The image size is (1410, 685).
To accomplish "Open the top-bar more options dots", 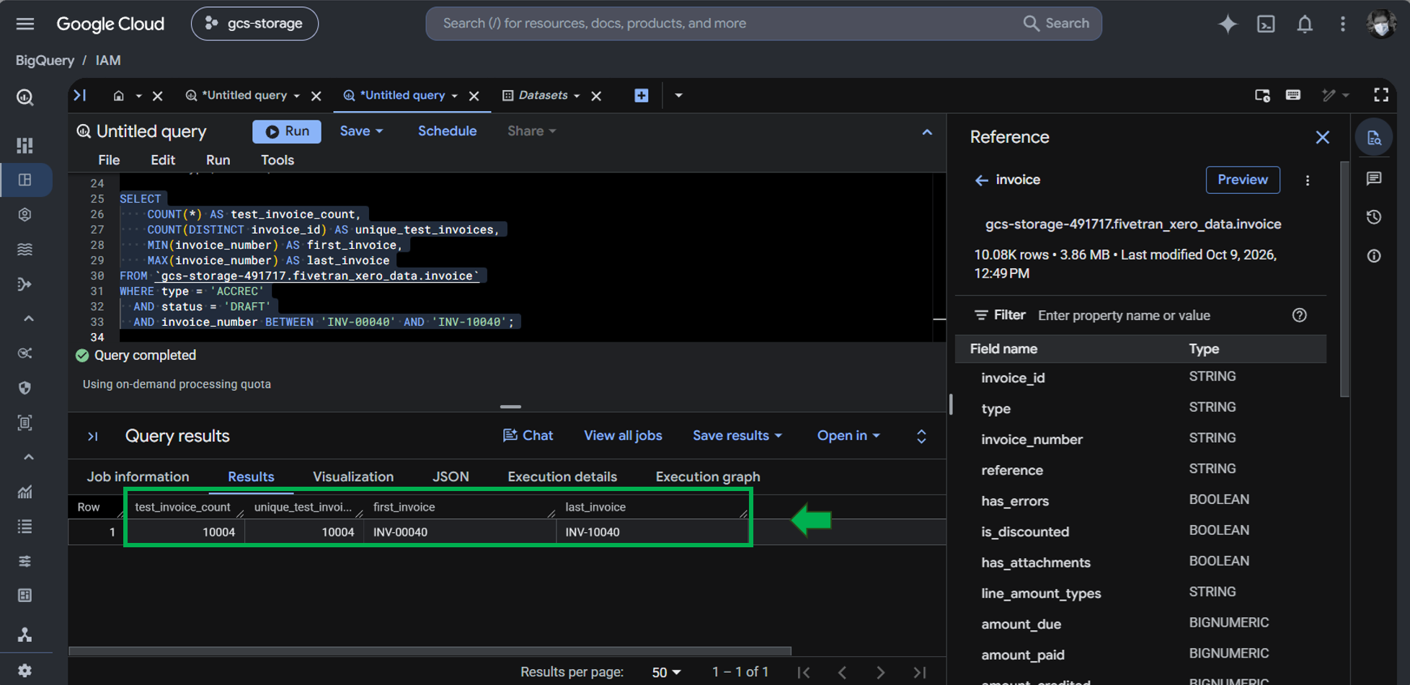I will tap(1342, 24).
